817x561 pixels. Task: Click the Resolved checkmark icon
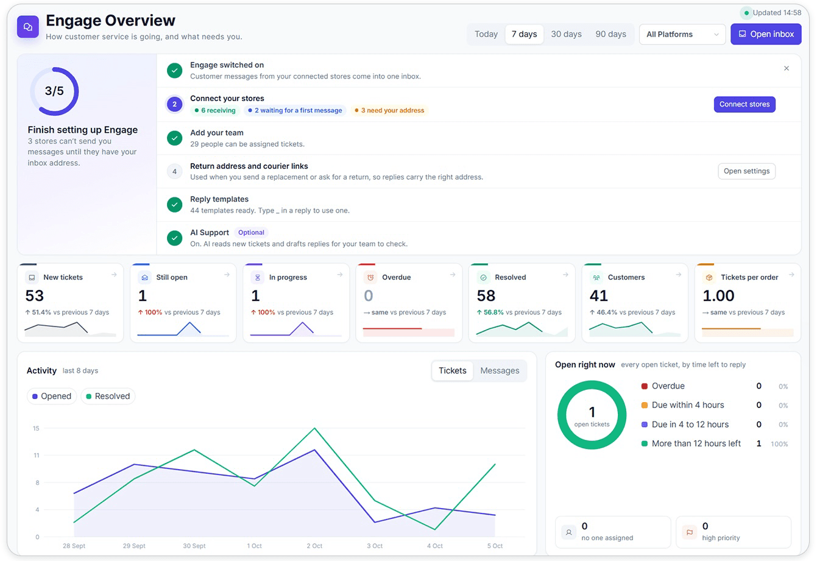pyautogui.click(x=483, y=277)
